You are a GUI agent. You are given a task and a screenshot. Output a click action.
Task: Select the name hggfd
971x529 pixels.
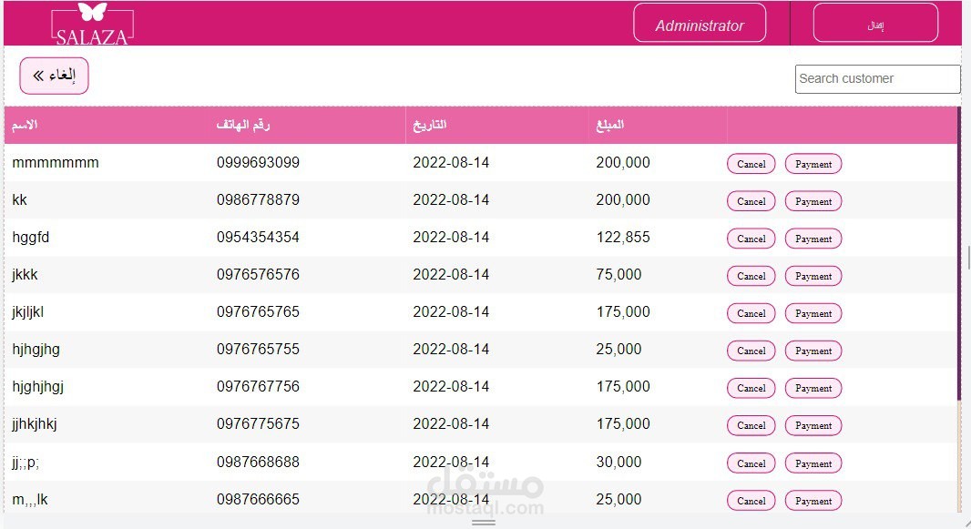pos(30,238)
